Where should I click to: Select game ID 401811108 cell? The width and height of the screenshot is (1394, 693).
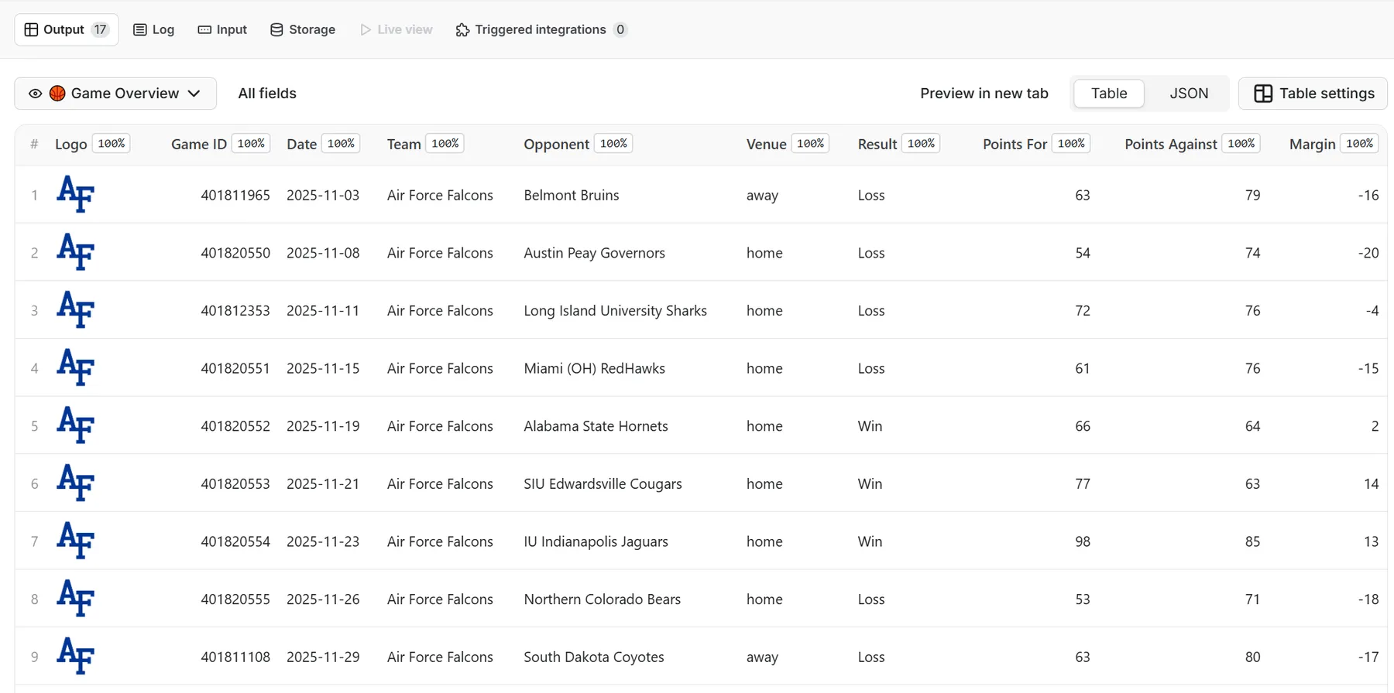point(235,657)
